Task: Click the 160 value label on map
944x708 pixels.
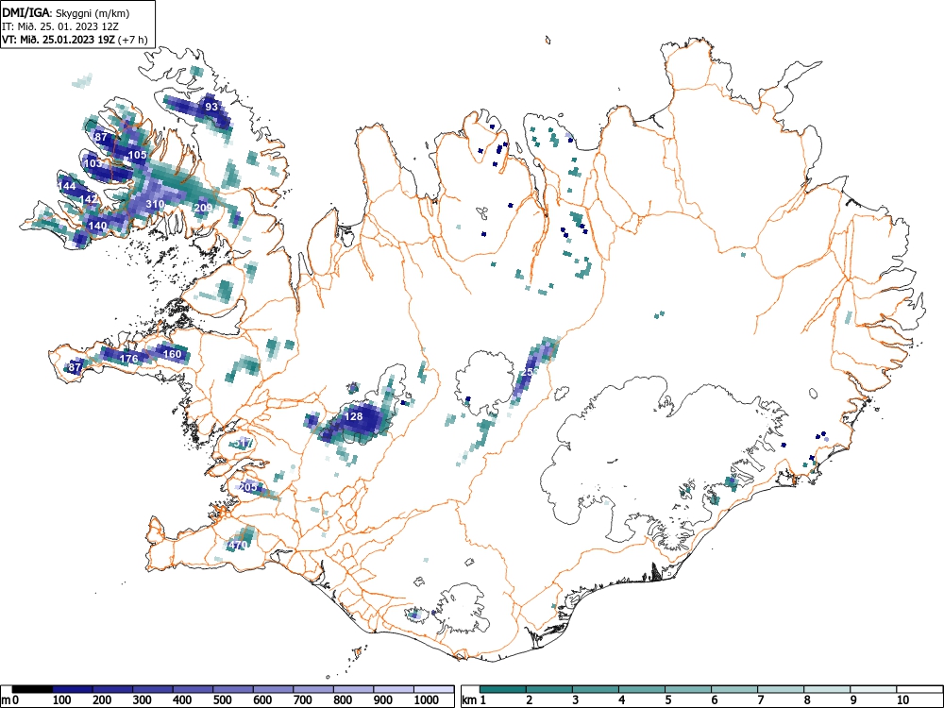Action: click(x=172, y=354)
